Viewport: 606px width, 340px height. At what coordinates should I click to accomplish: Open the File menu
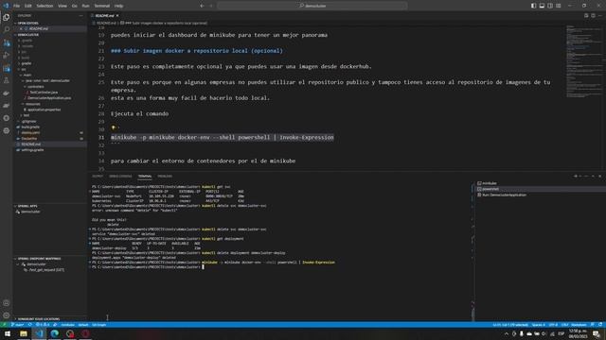(x=16, y=6)
